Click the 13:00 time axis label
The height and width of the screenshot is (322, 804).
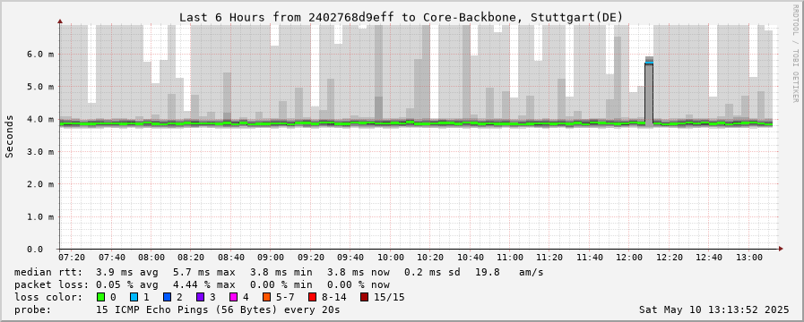click(x=749, y=257)
